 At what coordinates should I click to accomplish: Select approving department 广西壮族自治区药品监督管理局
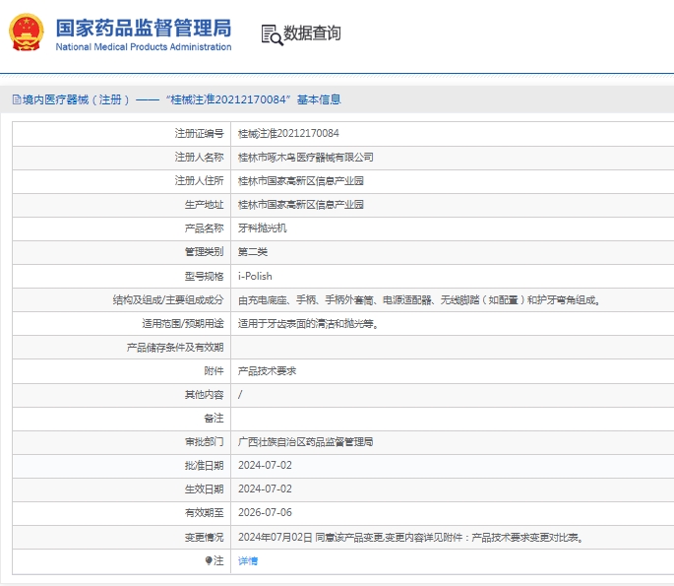[x=306, y=441]
